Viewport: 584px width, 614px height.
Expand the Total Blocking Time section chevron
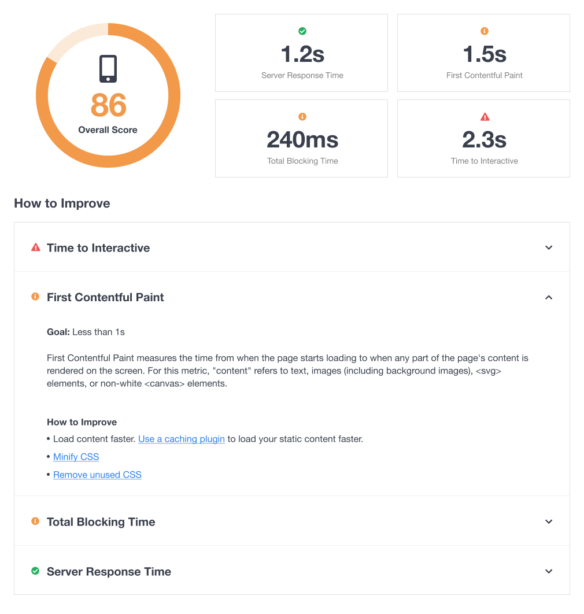click(x=549, y=521)
